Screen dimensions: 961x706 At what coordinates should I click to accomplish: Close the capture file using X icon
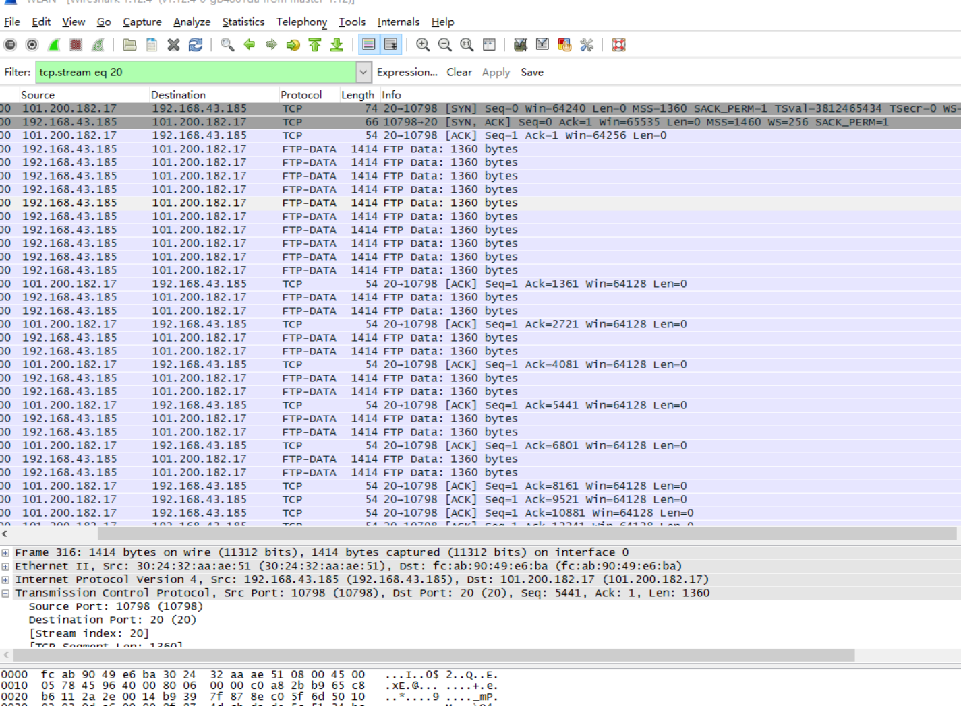[x=173, y=44]
